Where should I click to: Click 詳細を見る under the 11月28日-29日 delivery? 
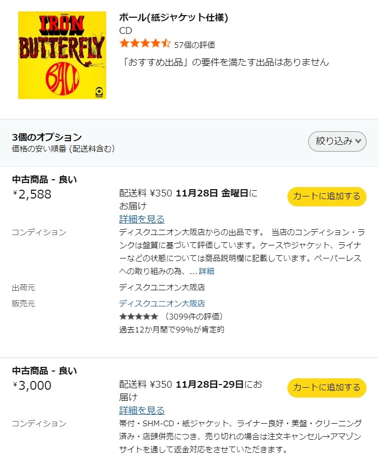tap(142, 410)
